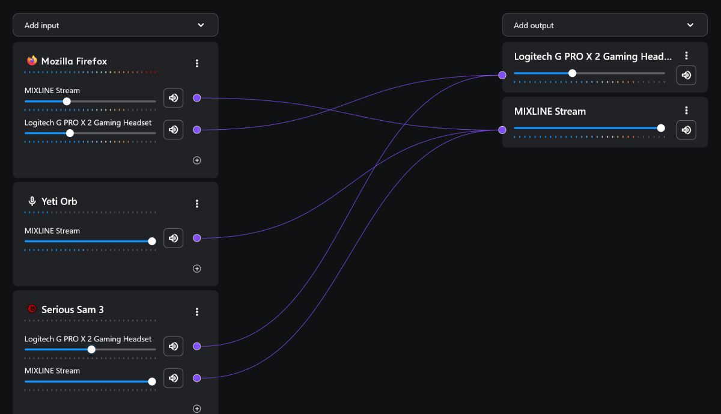This screenshot has height=414, width=721.
Task: Select Serious Sam 3 MIXLINE Stream connection node
Action: point(196,378)
